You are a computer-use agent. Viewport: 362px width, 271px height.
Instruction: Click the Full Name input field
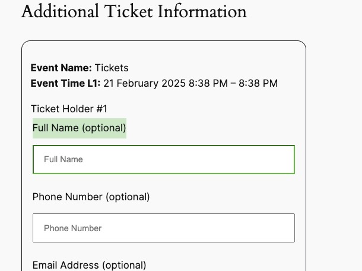(164, 159)
